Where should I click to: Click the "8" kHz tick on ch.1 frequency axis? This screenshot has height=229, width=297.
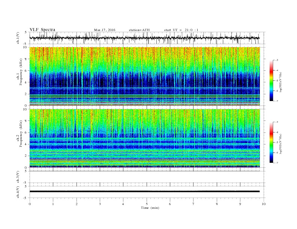(26, 59)
